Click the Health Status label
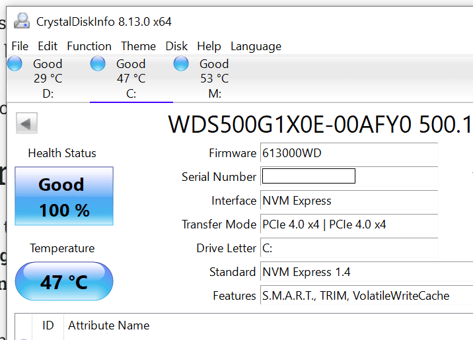The width and height of the screenshot is (473, 340). pos(62,153)
